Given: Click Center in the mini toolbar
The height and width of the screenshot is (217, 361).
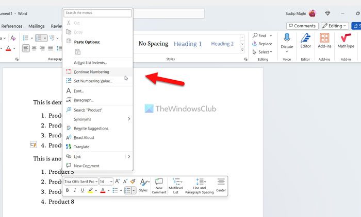Looking at the screenshot, I should pos(221,185).
